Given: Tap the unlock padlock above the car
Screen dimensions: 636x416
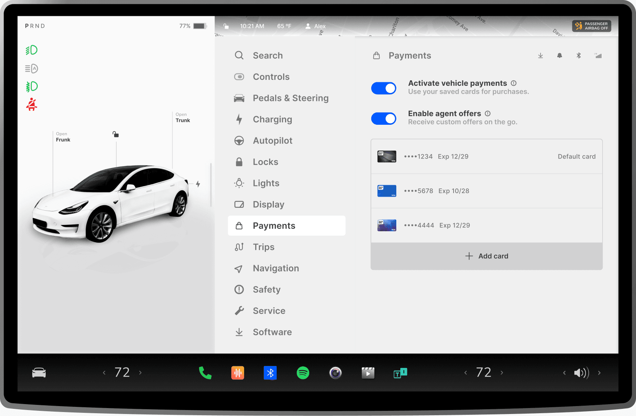Looking at the screenshot, I should click(116, 134).
